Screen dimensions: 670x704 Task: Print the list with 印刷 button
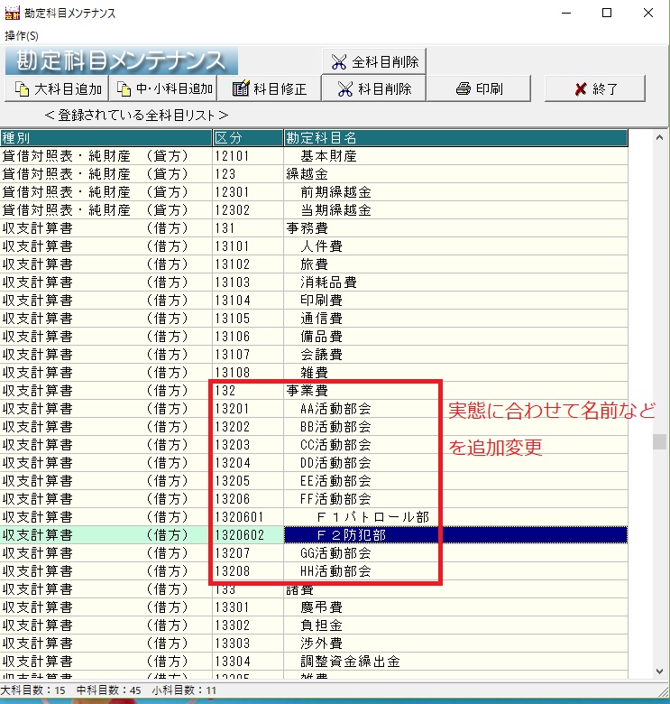coord(479,88)
